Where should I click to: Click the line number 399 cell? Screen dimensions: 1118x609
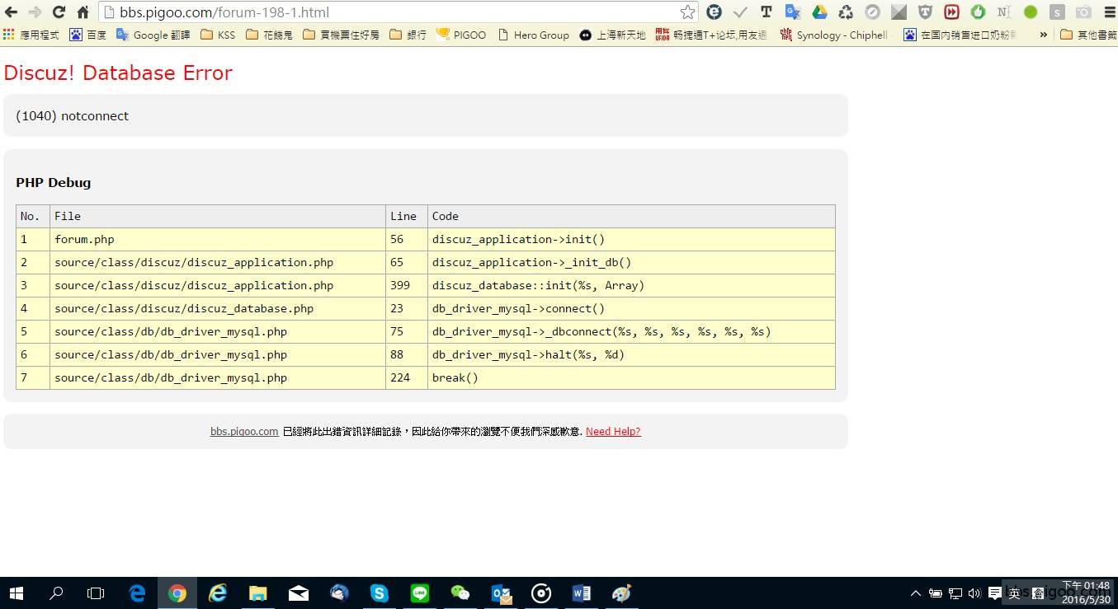point(407,285)
